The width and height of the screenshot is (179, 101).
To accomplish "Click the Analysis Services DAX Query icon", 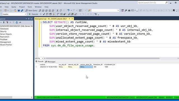I will (x=53, y=10).
